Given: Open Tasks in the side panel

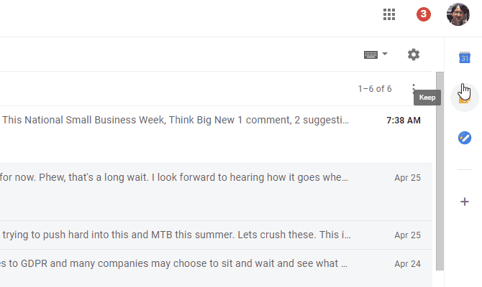Looking at the screenshot, I should pyautogui.click(x=465, y=137).
